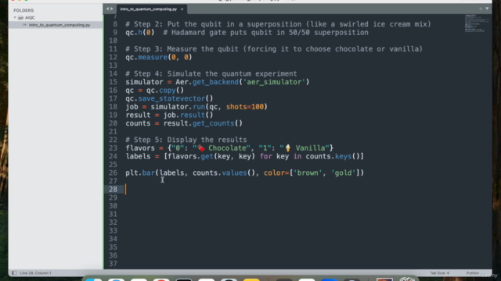
Task: Click 'counts.keys' on line 24
Action: tap(329, 156)
